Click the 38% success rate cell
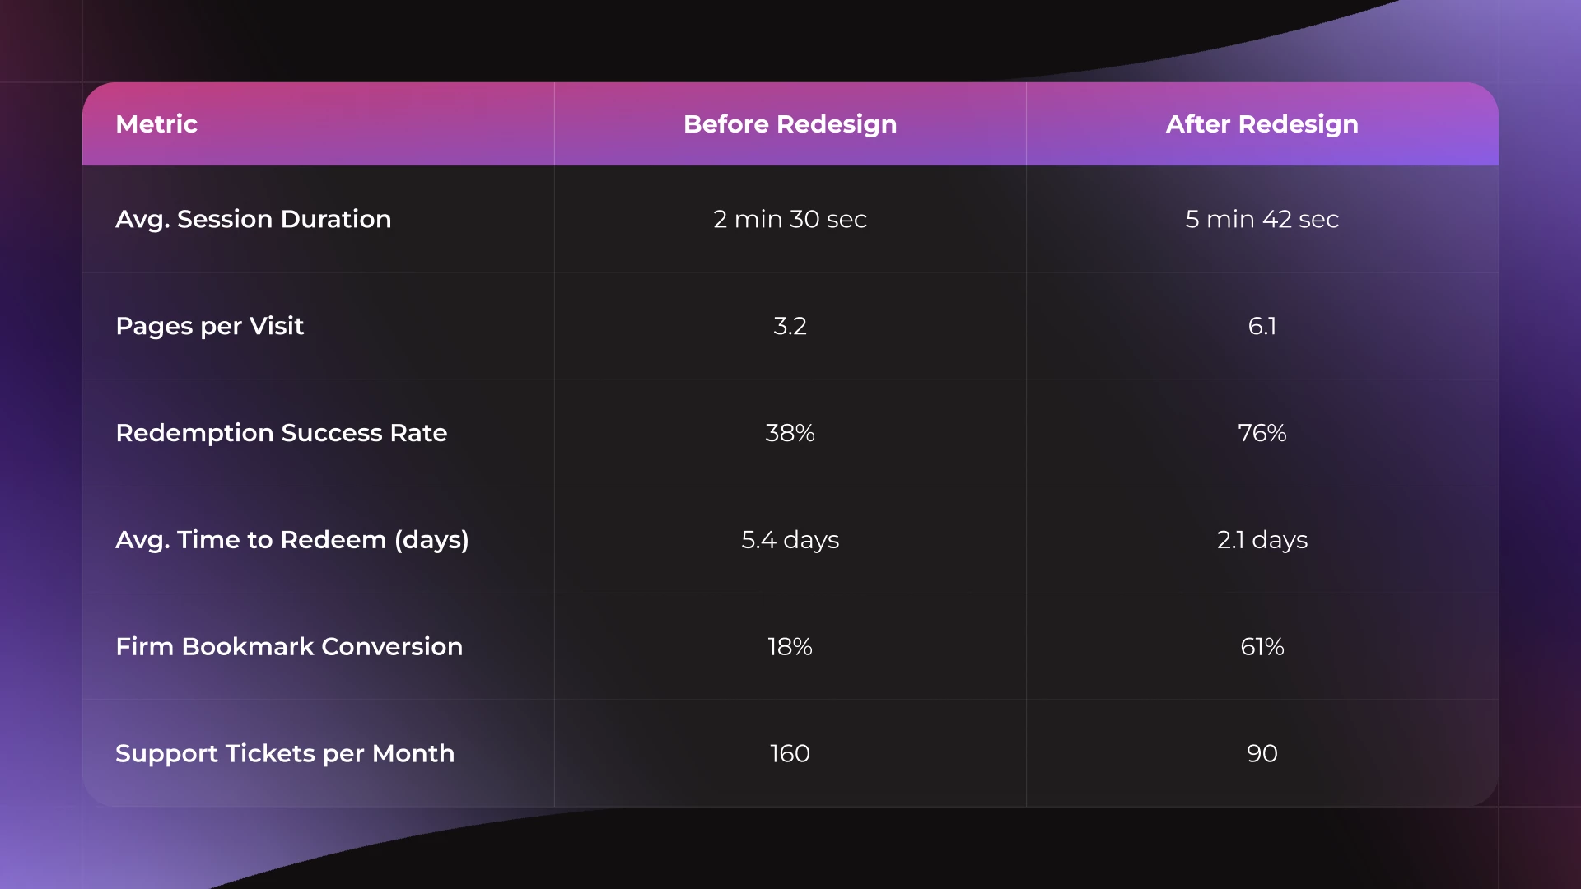This screenshot has height=889, width=1581. (790, 433)
